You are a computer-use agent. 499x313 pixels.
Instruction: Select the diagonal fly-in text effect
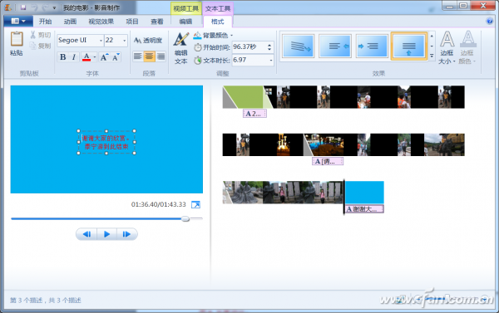pyautogui.click(x=299, y=46)
